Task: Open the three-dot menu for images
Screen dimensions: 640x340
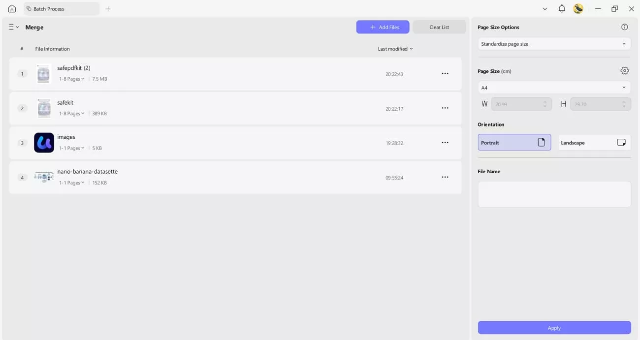Action: click(445, 142)
